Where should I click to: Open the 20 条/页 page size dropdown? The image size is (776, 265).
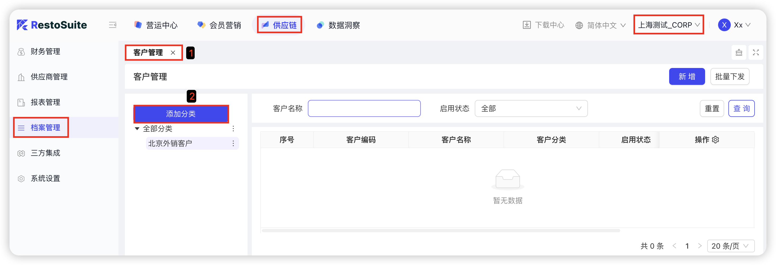730,246
